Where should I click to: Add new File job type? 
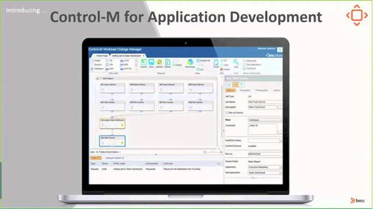(x=109, y=65)
